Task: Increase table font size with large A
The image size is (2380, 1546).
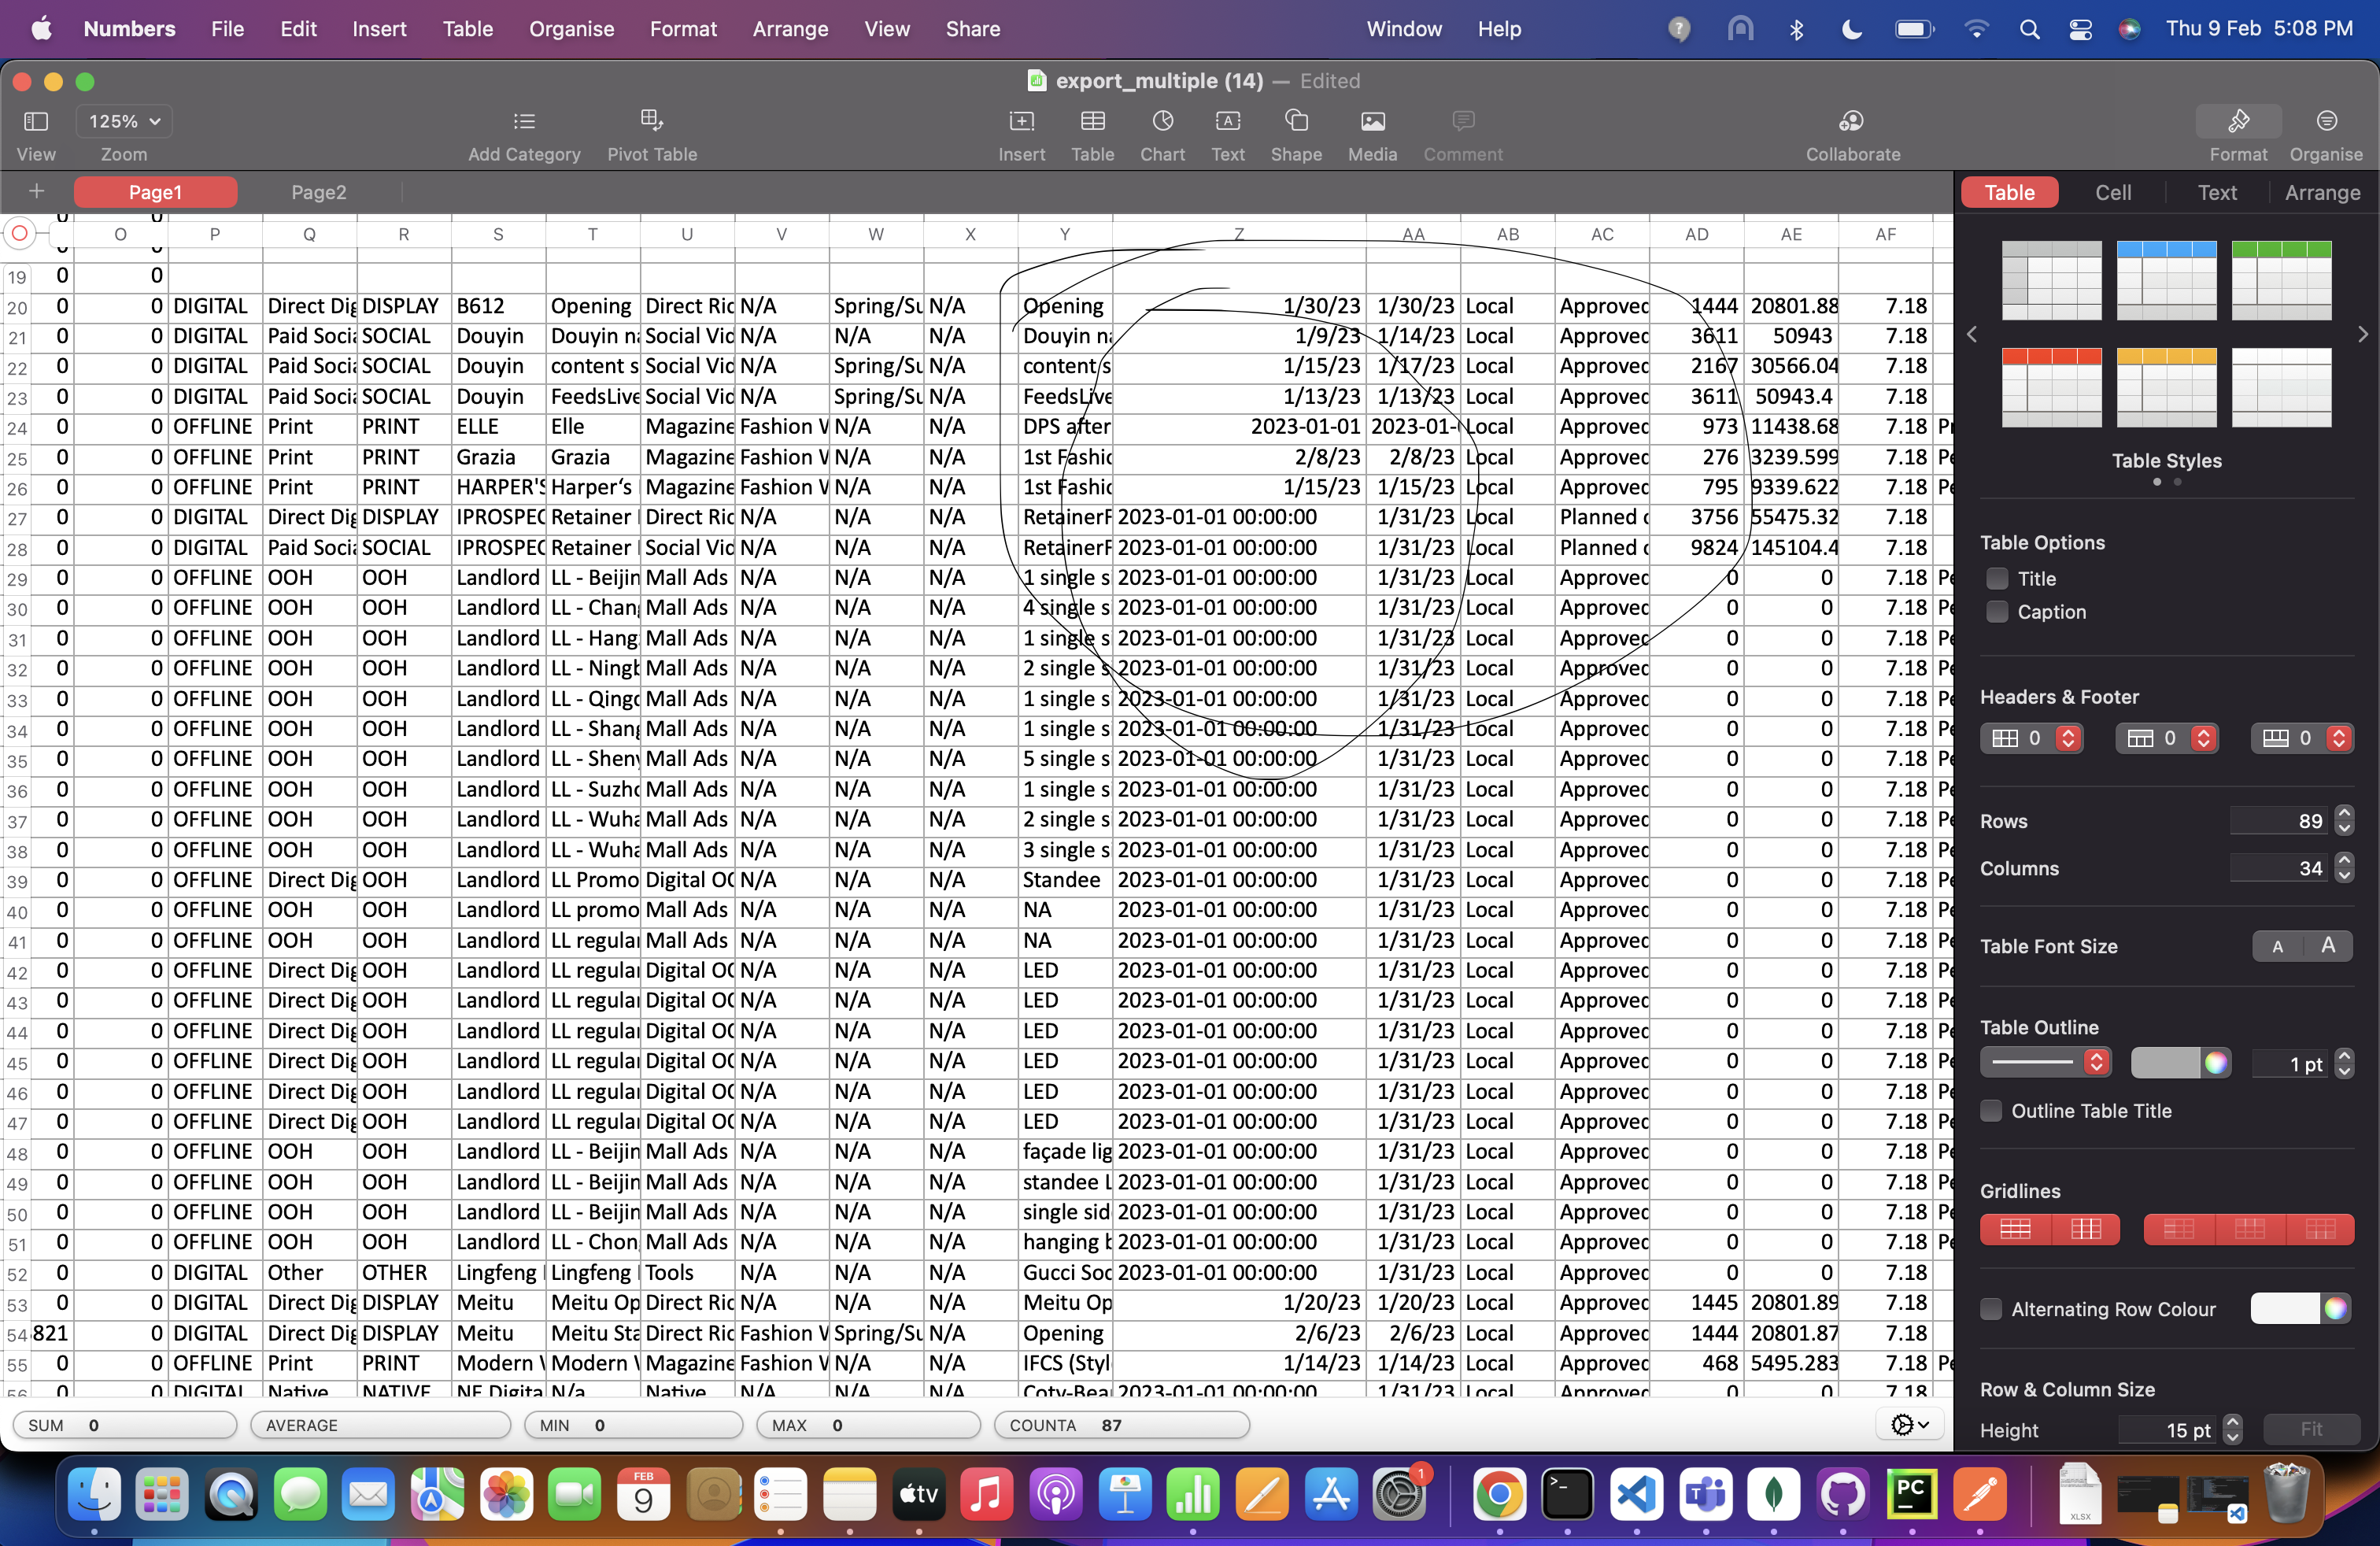Action: (2328, 946)
